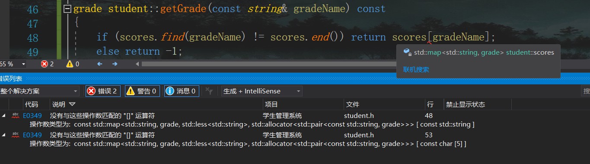
Task: Toggle the 消息 0 filter button
Action: point(182,91)
